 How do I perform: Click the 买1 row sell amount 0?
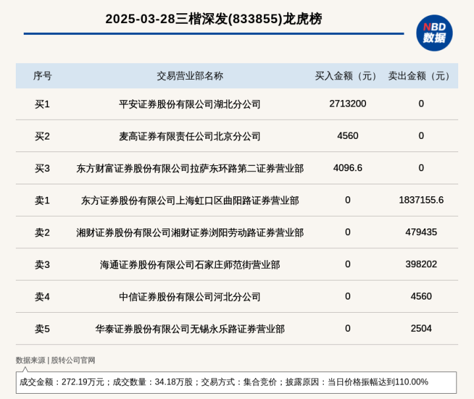[x=421, y=103]
